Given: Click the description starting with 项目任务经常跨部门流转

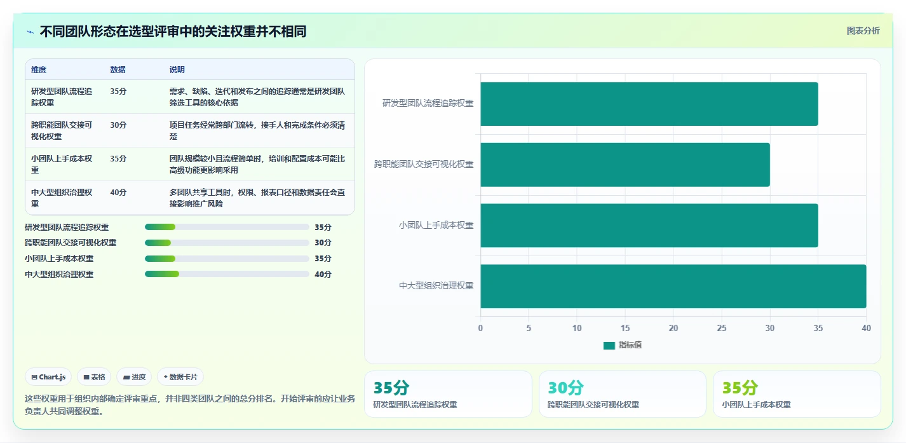Looking at the screenshot, I should point(257,130).
